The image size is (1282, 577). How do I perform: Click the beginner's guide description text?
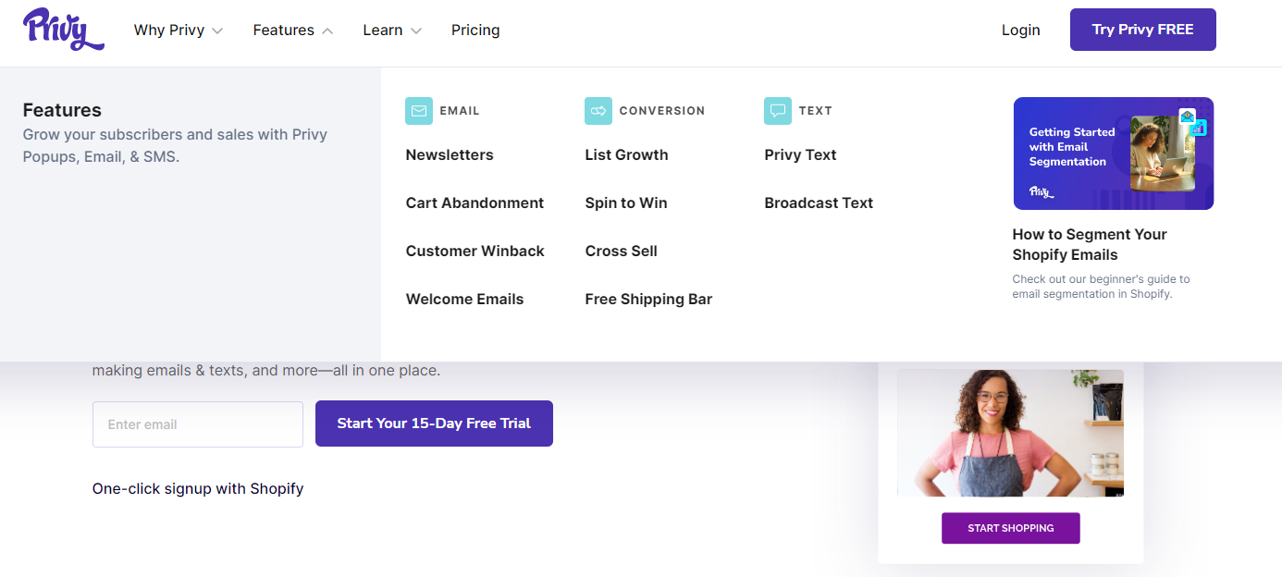(x=1101, y=287)
